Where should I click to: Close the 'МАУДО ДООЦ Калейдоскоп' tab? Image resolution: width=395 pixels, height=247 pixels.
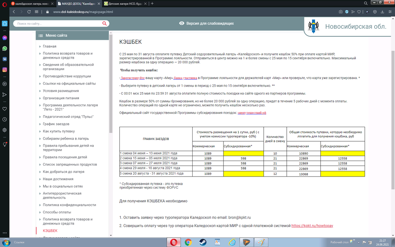[x=98, y=3]
